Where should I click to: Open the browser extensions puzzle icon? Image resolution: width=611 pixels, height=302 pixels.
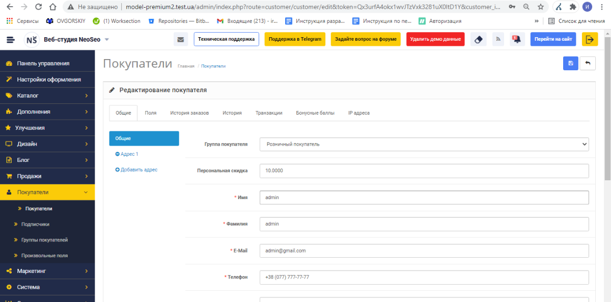(573, 7)
